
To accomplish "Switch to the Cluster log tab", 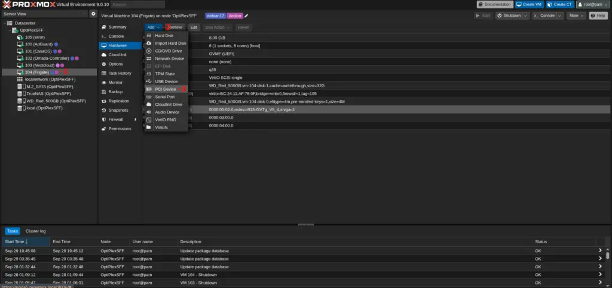I will [35, 231].
